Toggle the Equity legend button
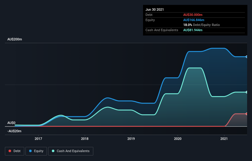 click(x=36, y=151)
